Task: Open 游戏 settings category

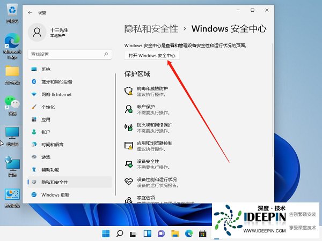Action: click(70, 157)
